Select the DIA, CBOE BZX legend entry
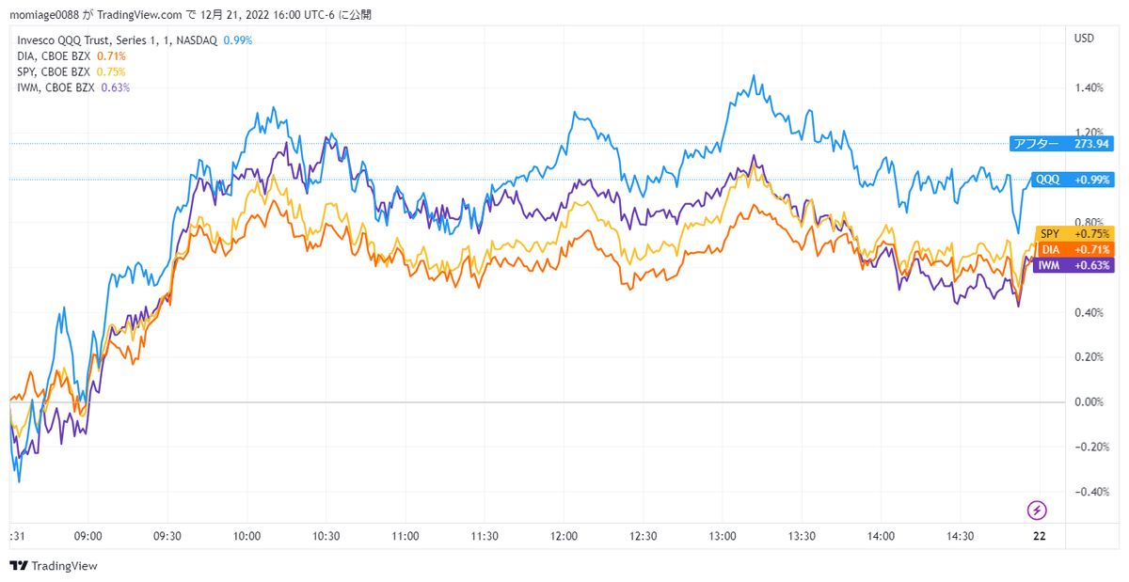This screenshot has width=1129, height=582. tap(55, 56)
